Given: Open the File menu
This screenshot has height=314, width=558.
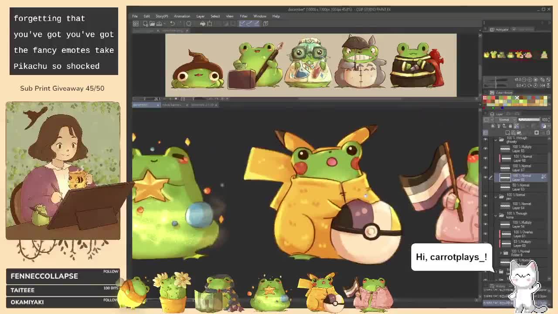Looking at the screenshot, I should [x=135, y=16].
